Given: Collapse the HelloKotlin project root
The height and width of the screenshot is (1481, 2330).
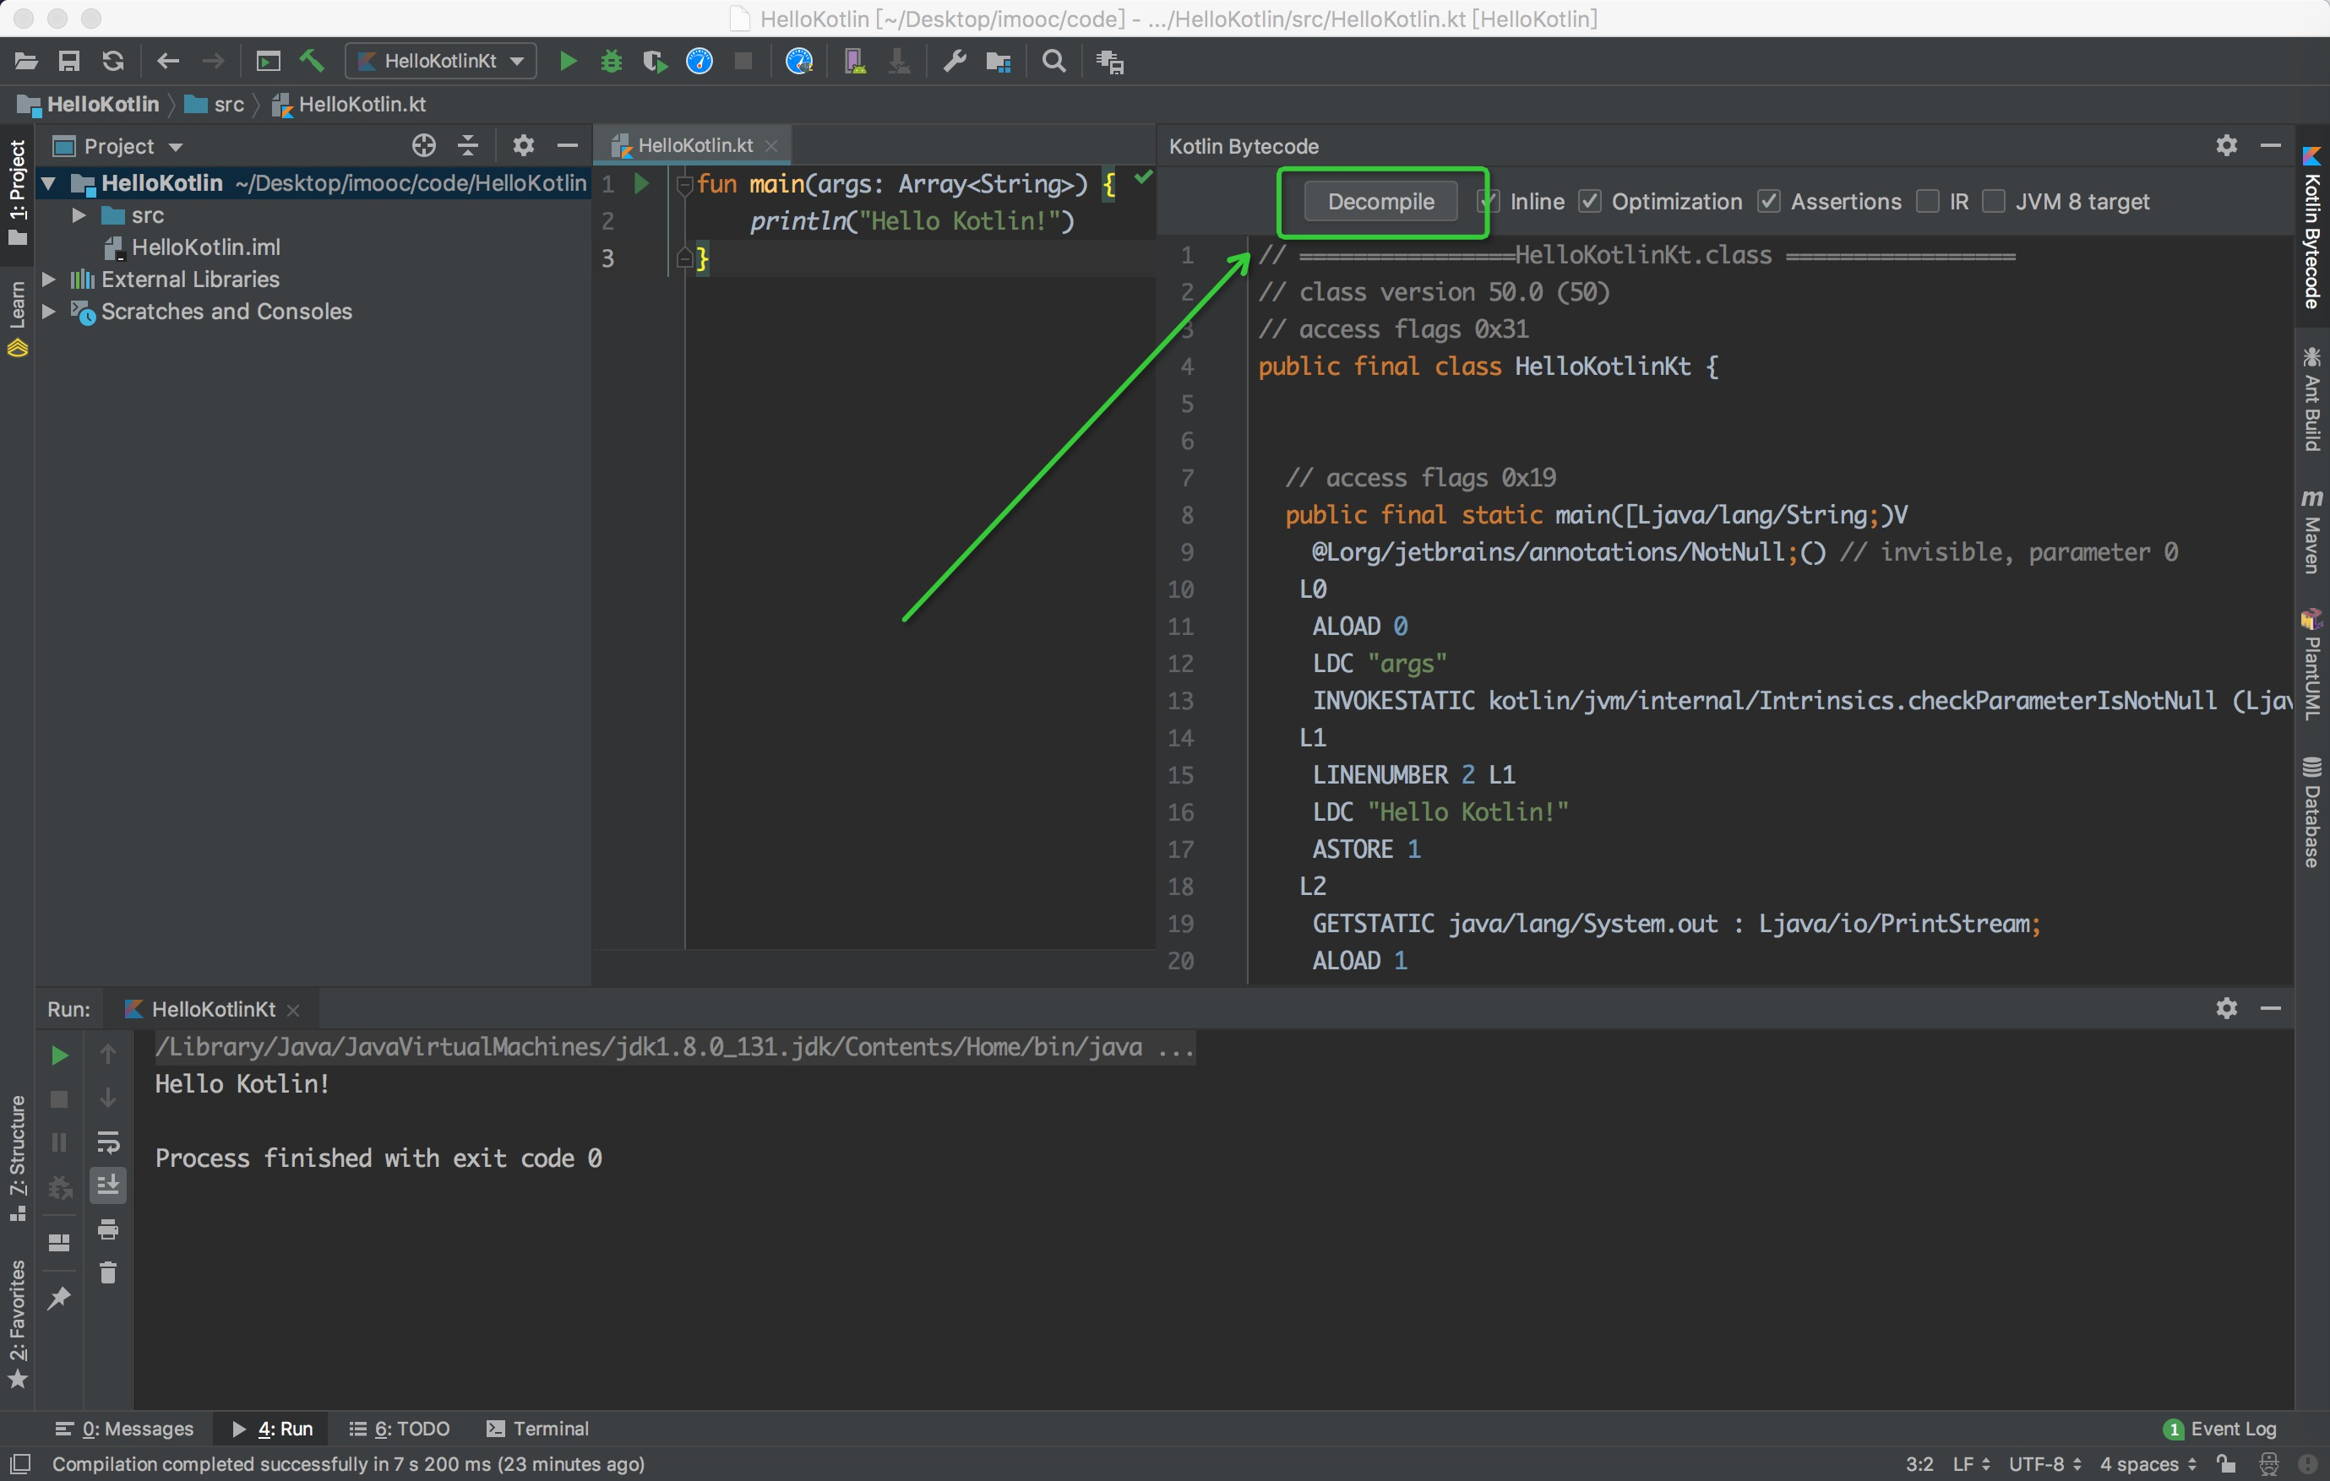Looking at the screenshot, I should [x=49, y=183].
